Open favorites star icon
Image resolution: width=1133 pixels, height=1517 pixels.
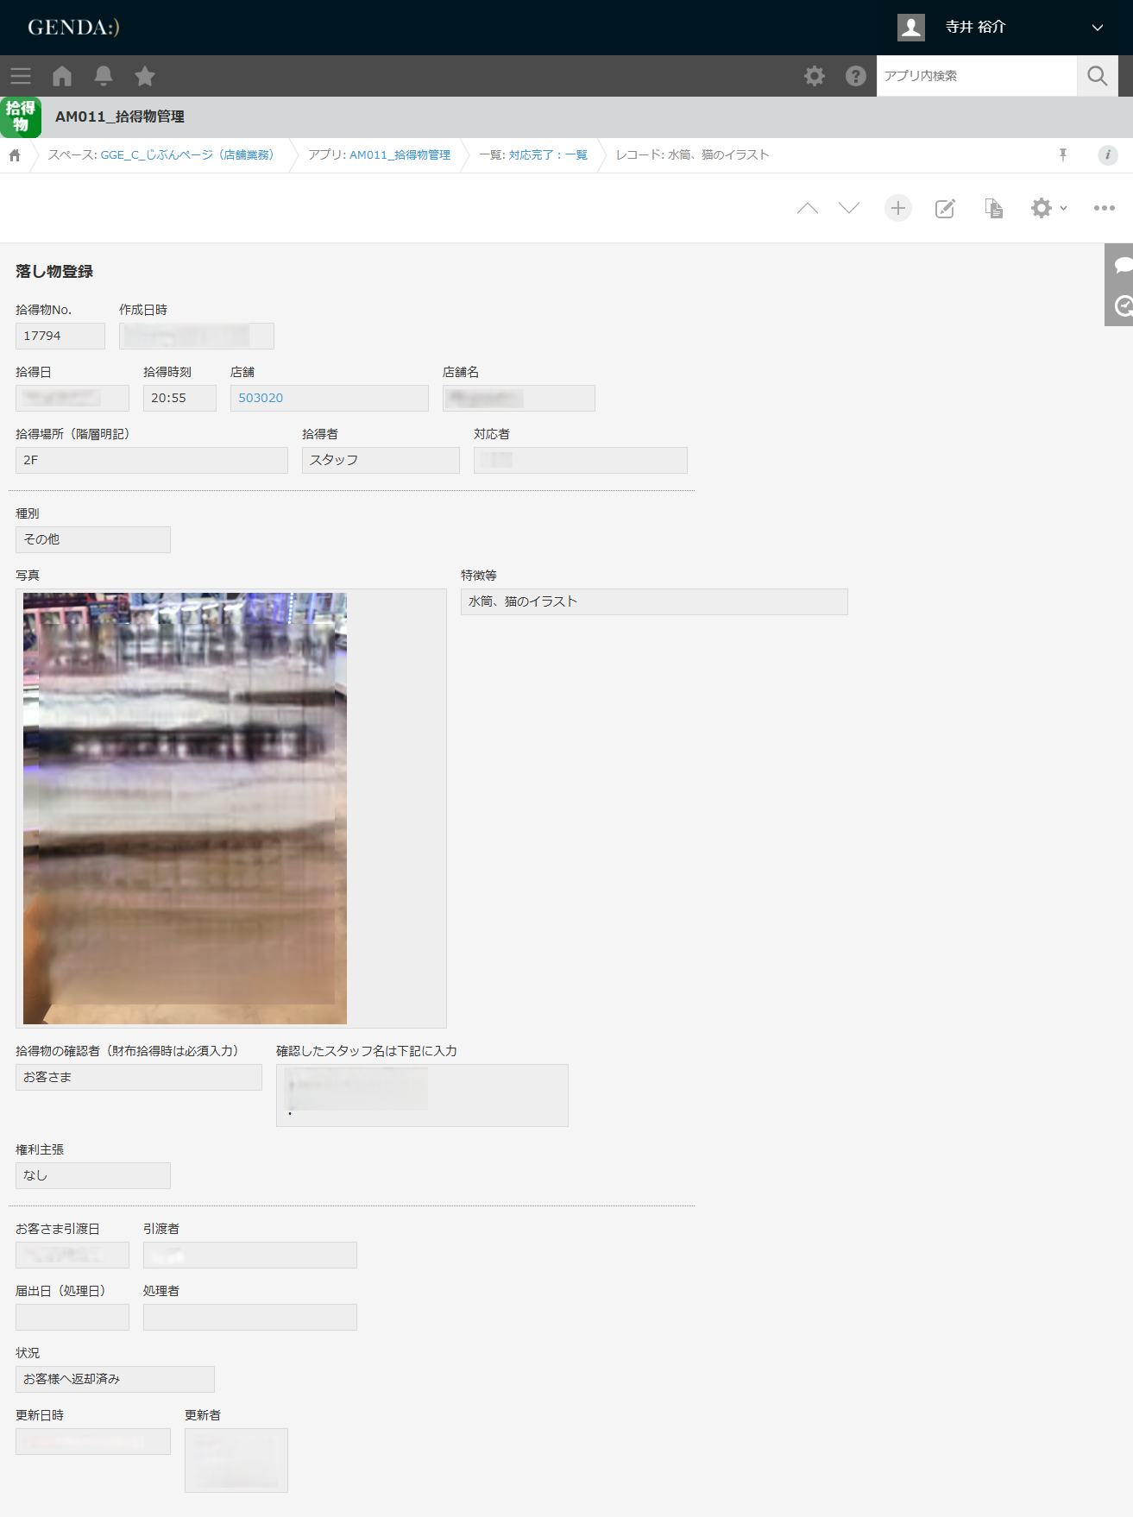click(145, 76)
